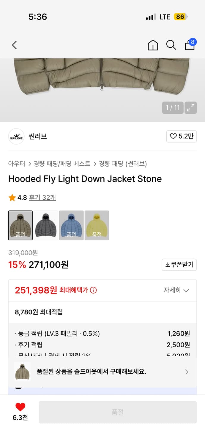Tap the star icon beside the 4.8 rating
Viewport: 205px width, 447px height.
(12, 197)
